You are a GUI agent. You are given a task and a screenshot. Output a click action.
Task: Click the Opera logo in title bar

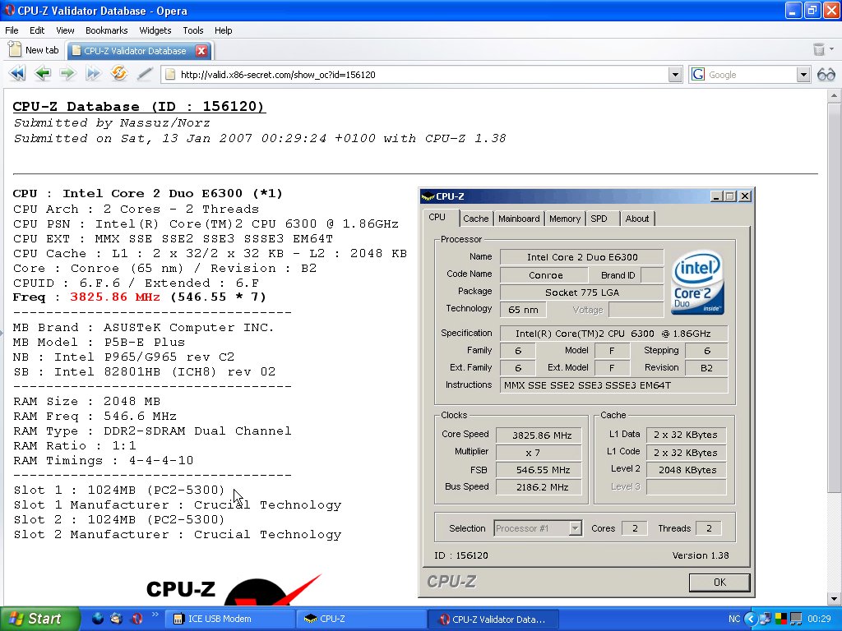point(10,10)
